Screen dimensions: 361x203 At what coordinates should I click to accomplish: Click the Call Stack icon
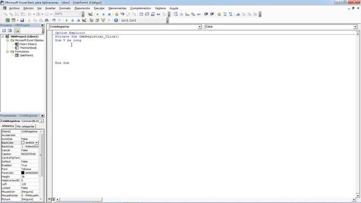164,14
